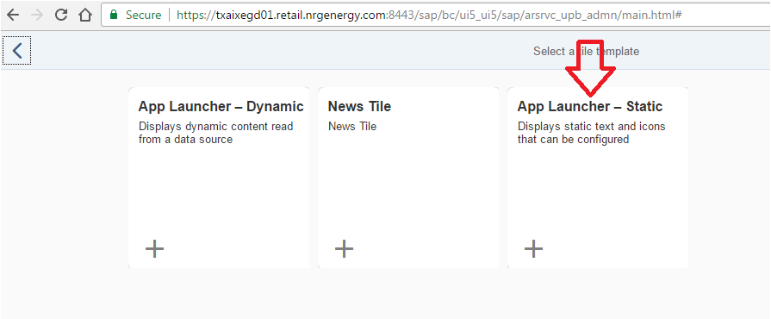Click 'Displays dynamic content read' description
This screenshot has width=771, height=319.
[x=216, y=133]
